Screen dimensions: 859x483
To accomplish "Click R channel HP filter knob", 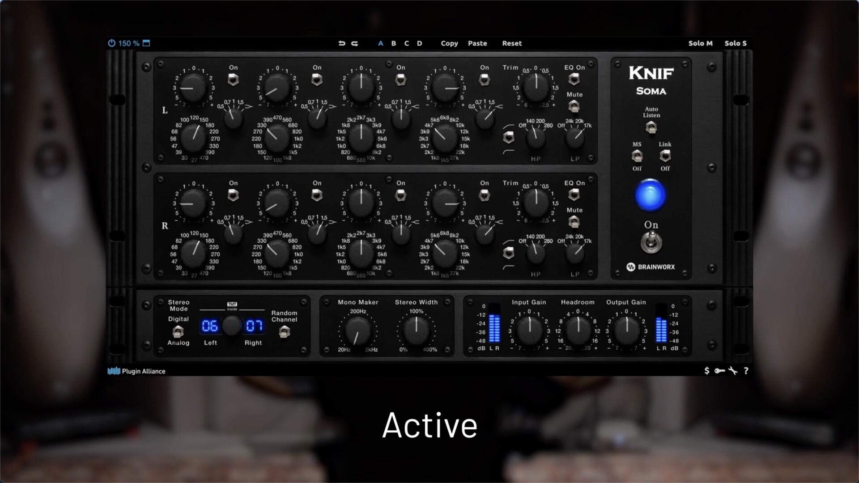I will point(536,254).
